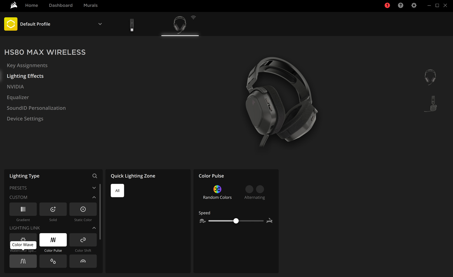This screenshot has width=453, height=277.
Task: Select the Solid lighting effect
Action: [53, 209]
